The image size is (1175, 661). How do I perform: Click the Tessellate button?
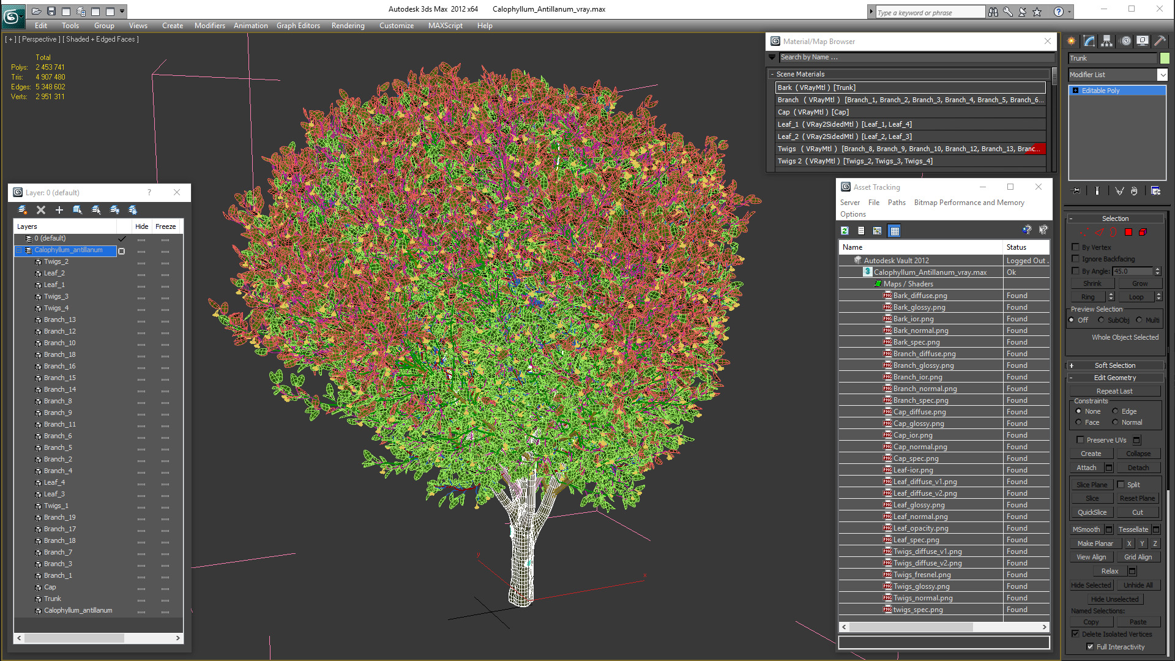(1133, 529)
